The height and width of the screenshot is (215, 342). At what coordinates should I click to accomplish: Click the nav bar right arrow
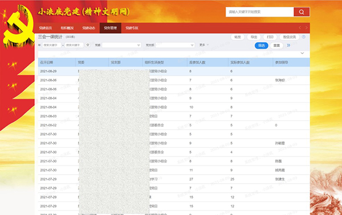[306, 28]
